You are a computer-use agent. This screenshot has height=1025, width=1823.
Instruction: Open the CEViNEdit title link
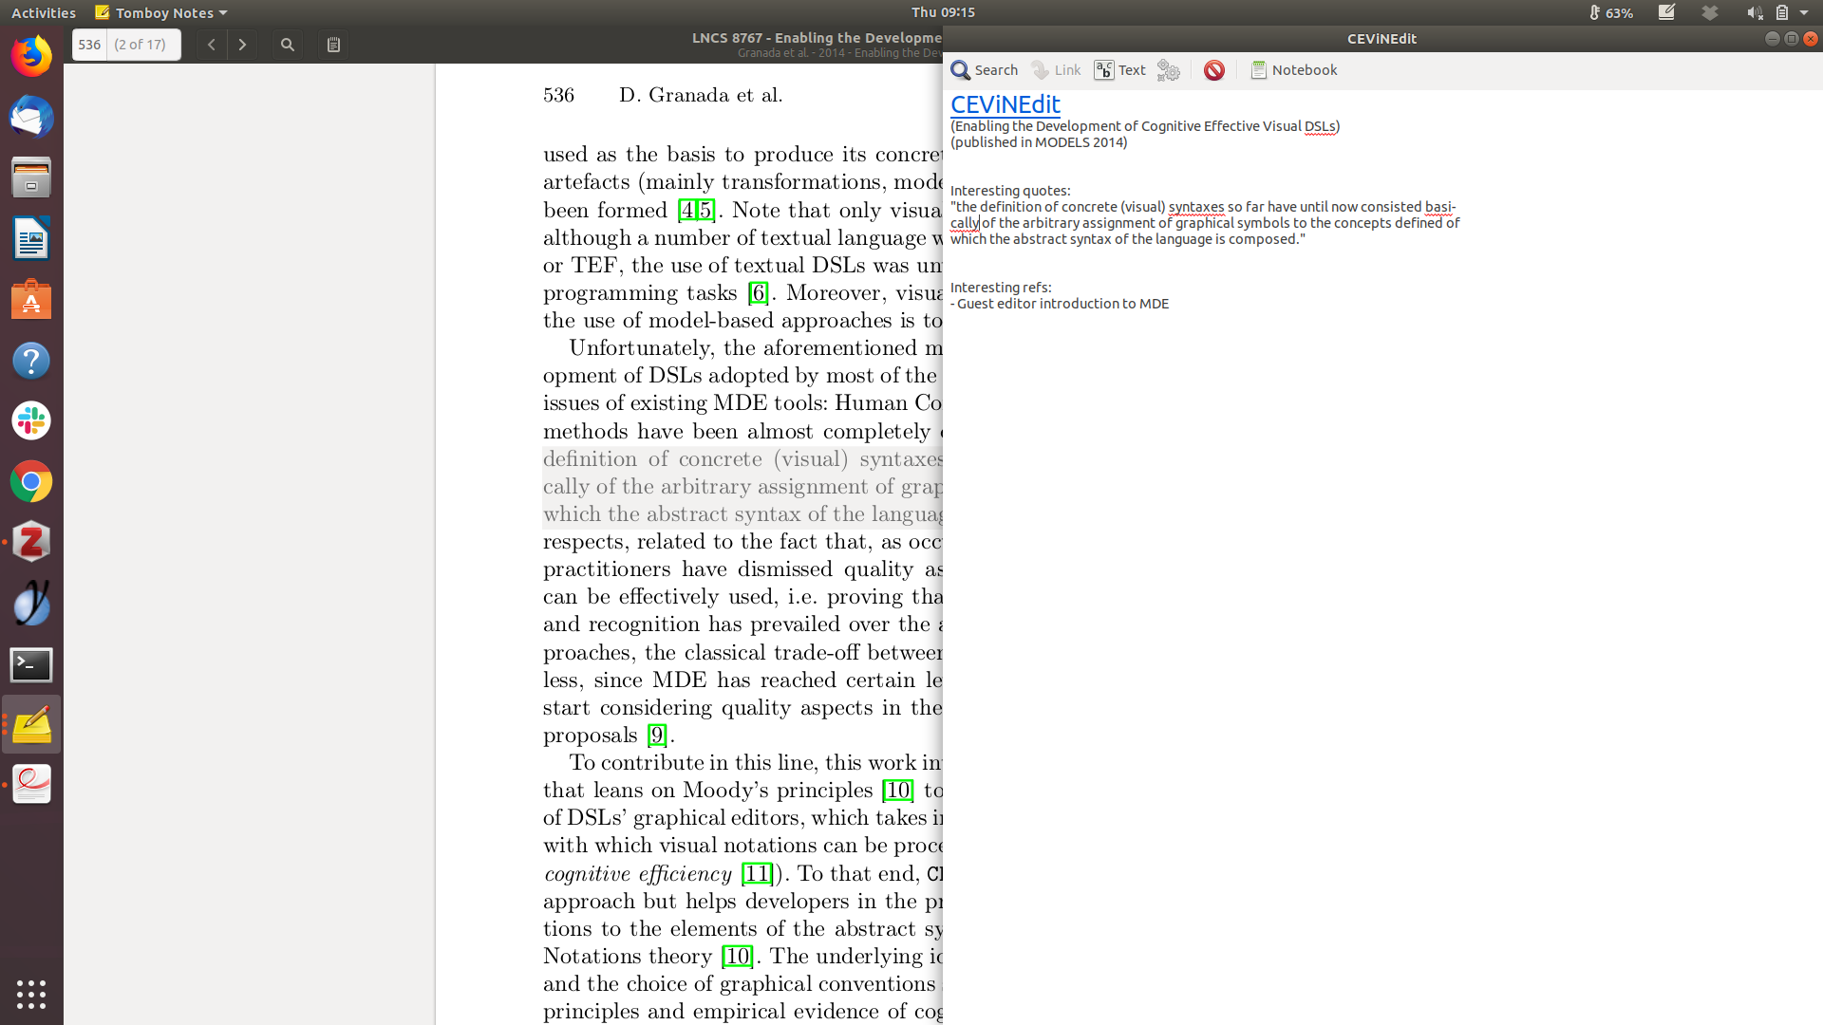coord(1005,104)
